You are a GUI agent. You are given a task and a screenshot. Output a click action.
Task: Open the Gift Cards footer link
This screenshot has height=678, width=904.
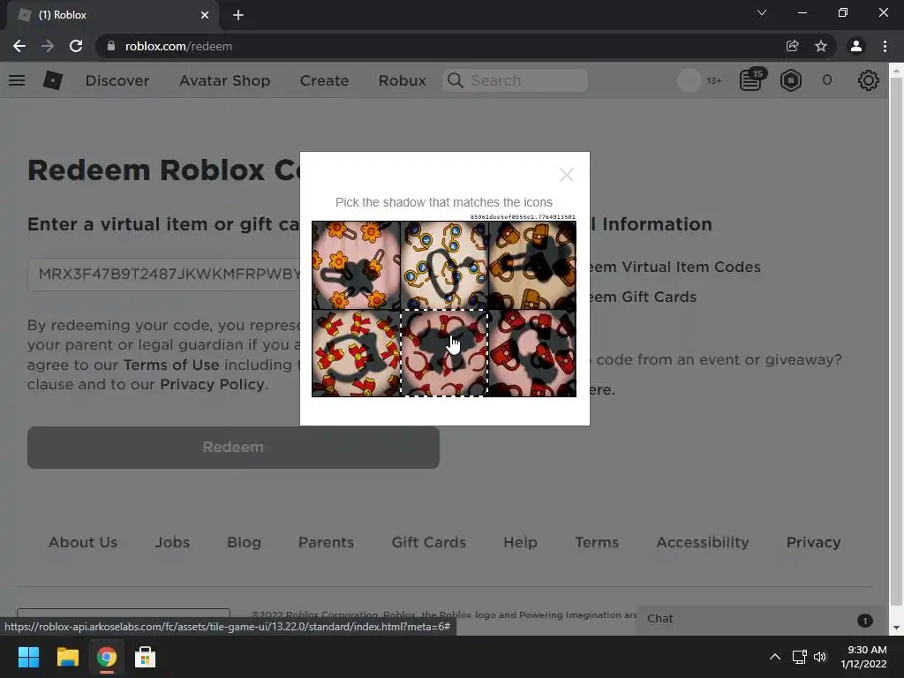[x=429, y=543]
